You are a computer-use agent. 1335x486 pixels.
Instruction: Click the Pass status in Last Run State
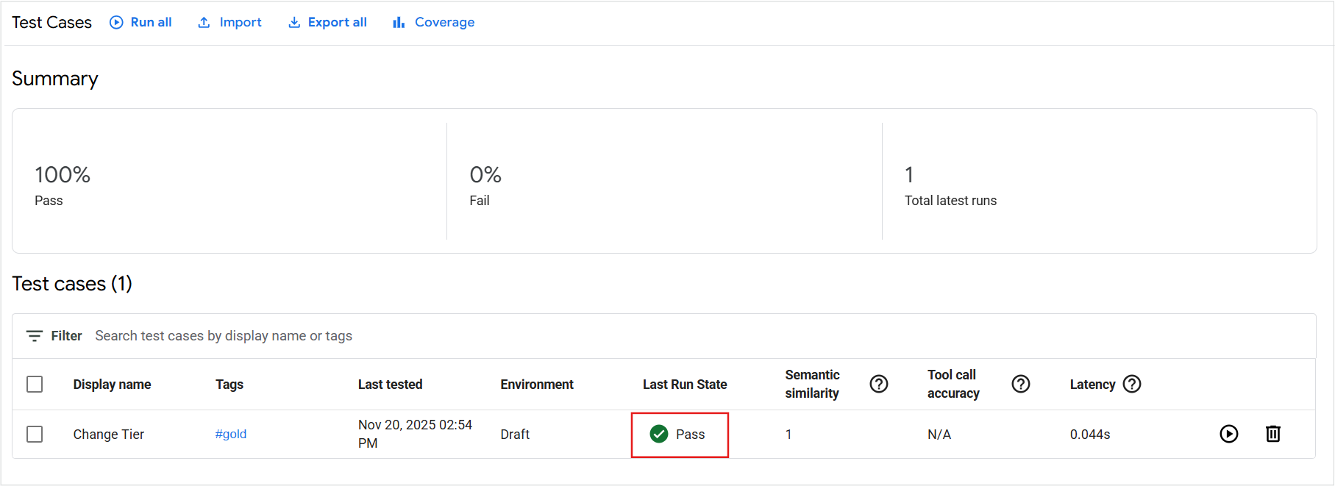[x=679, y=434]
